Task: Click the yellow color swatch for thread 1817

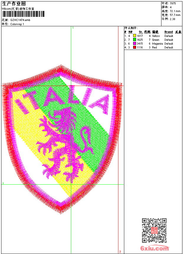Action: pos(134,36)
